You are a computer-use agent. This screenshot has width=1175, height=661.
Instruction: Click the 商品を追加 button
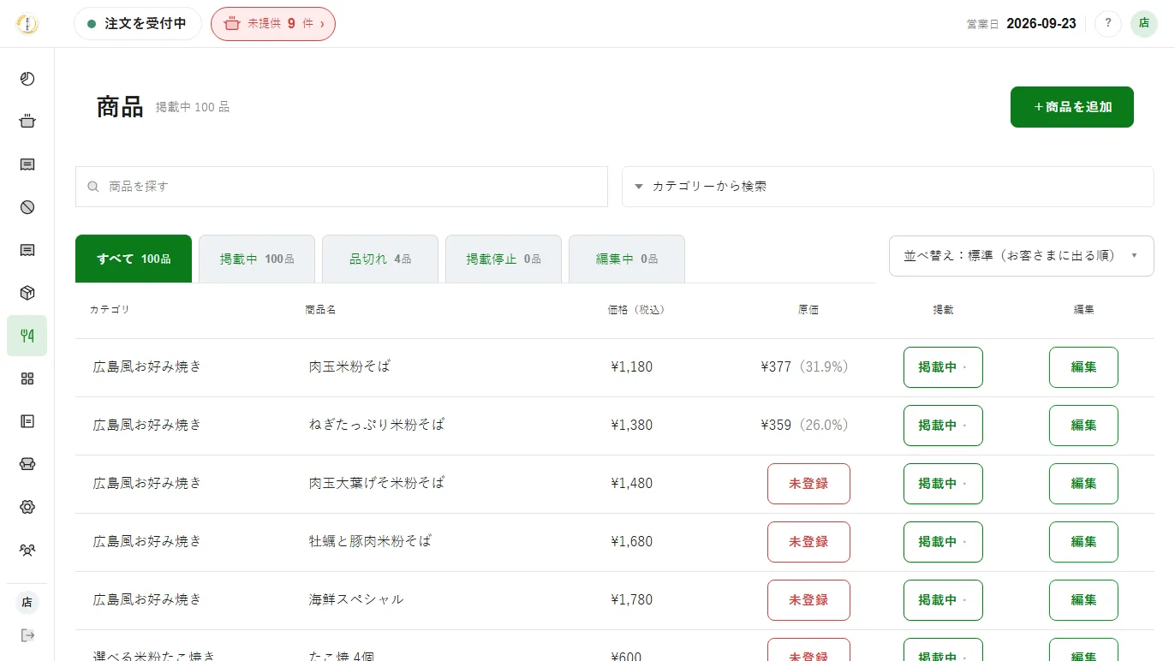tap(1072, 107)
